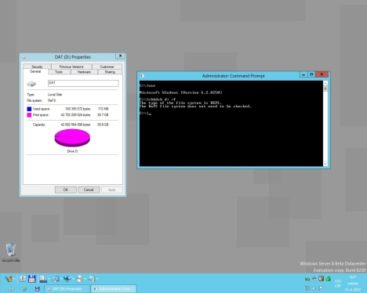Click the 39.7 GB free space value
This screenshot has height=293, width=367.
[103, 115]
